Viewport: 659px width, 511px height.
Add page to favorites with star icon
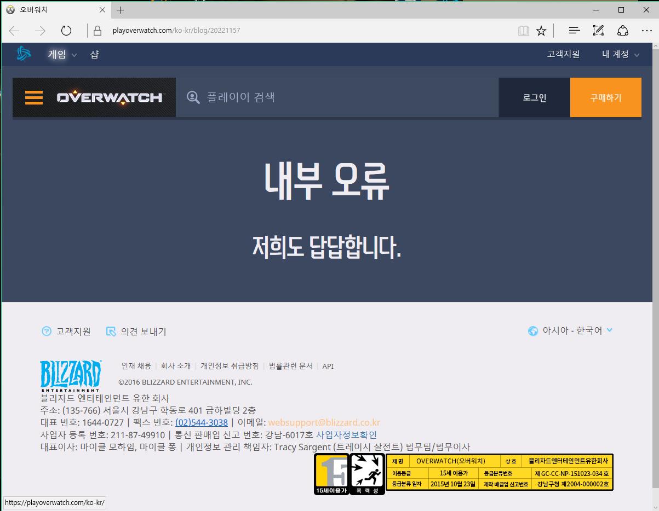[541, 31]
